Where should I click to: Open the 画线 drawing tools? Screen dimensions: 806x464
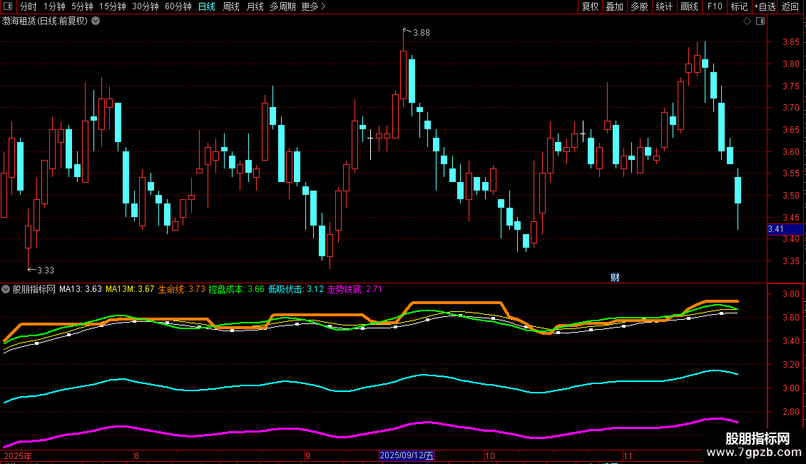tap(689, 6)
